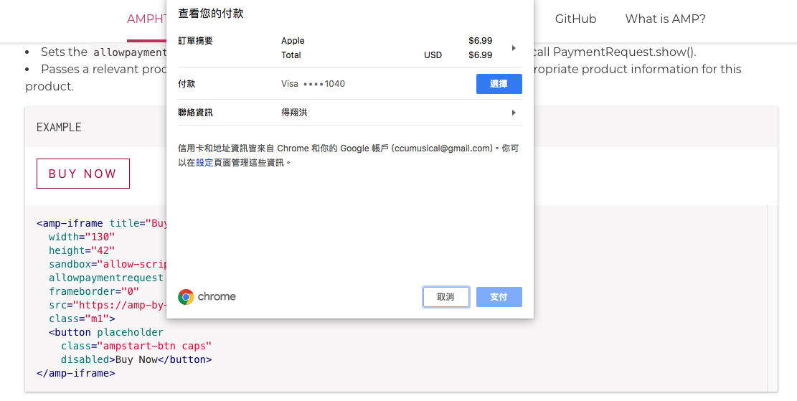The height and width of the screenshot is (401, 797).
Task: Click the 支付 pay button
Action: click(x=499, y=297)
